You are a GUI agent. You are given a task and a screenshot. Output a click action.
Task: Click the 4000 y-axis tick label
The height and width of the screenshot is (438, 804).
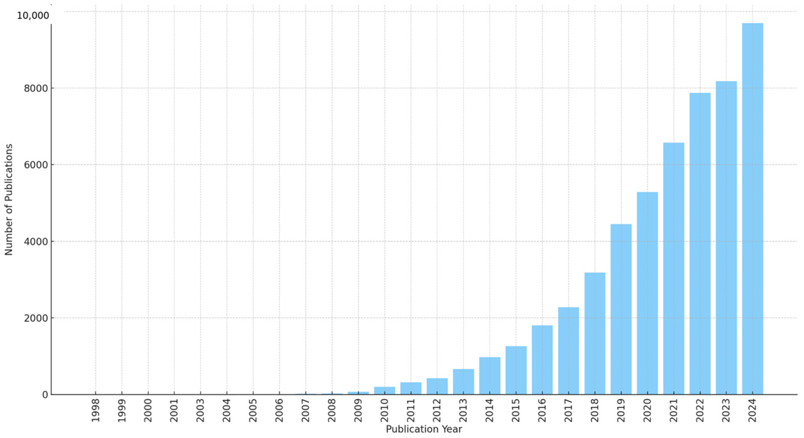click(36, 242)
